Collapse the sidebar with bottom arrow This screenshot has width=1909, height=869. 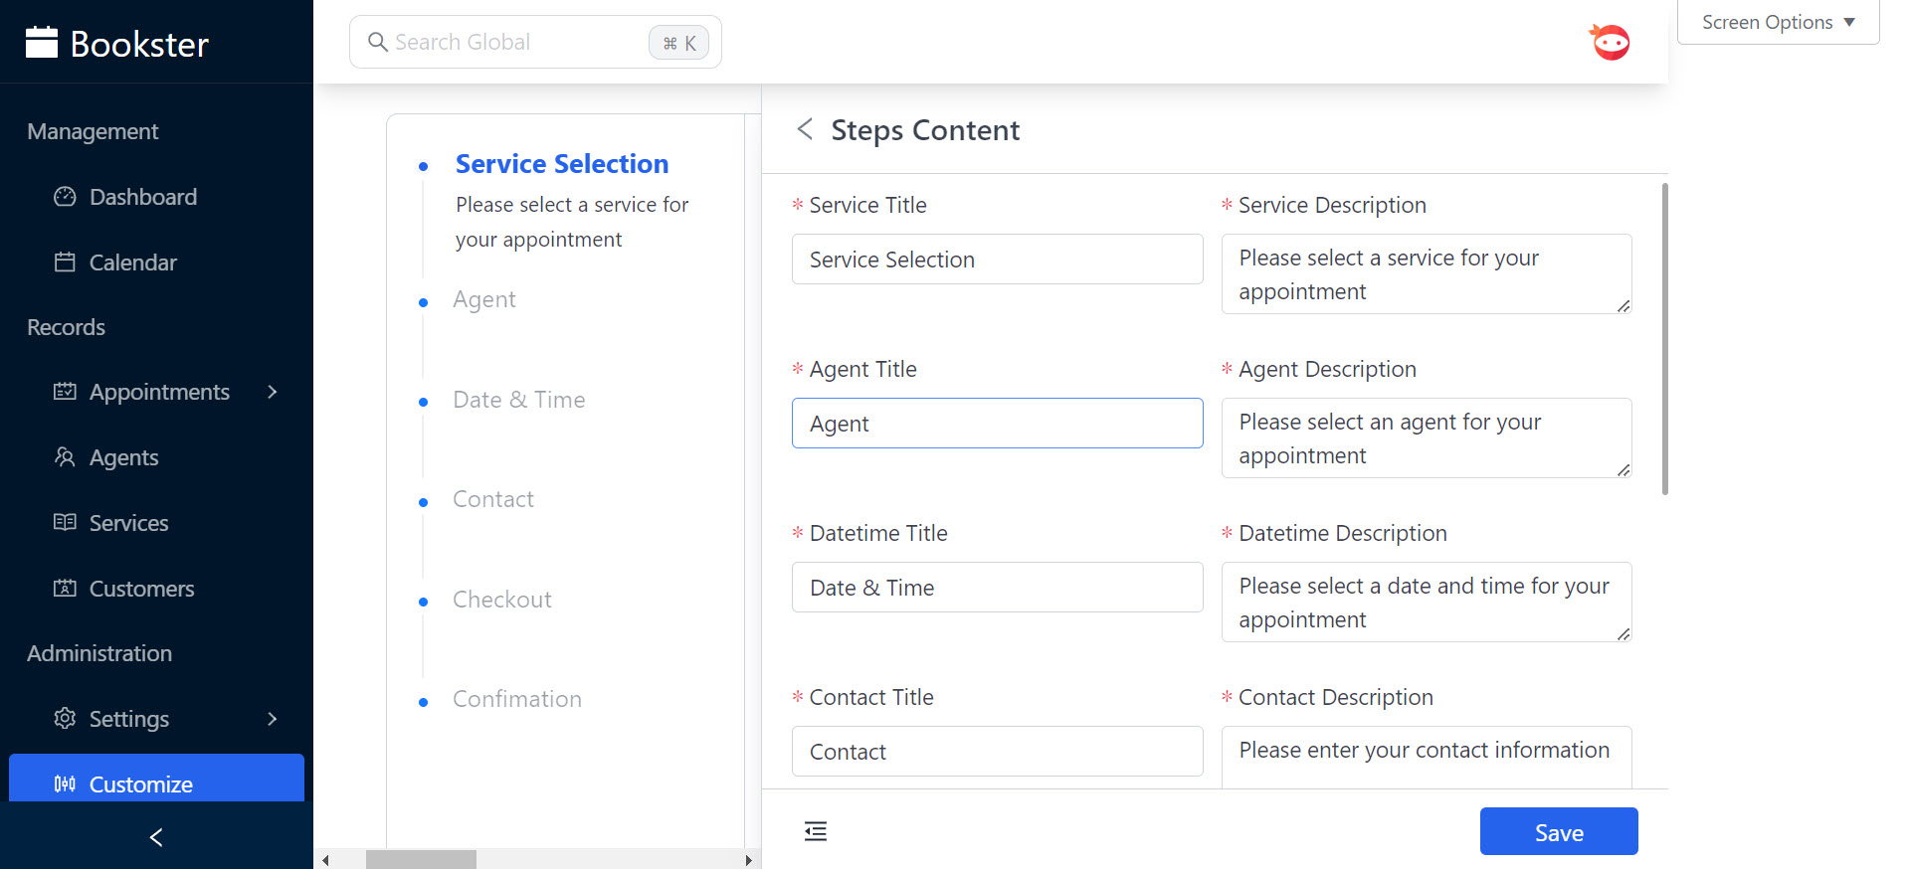[x=156, y=837]
